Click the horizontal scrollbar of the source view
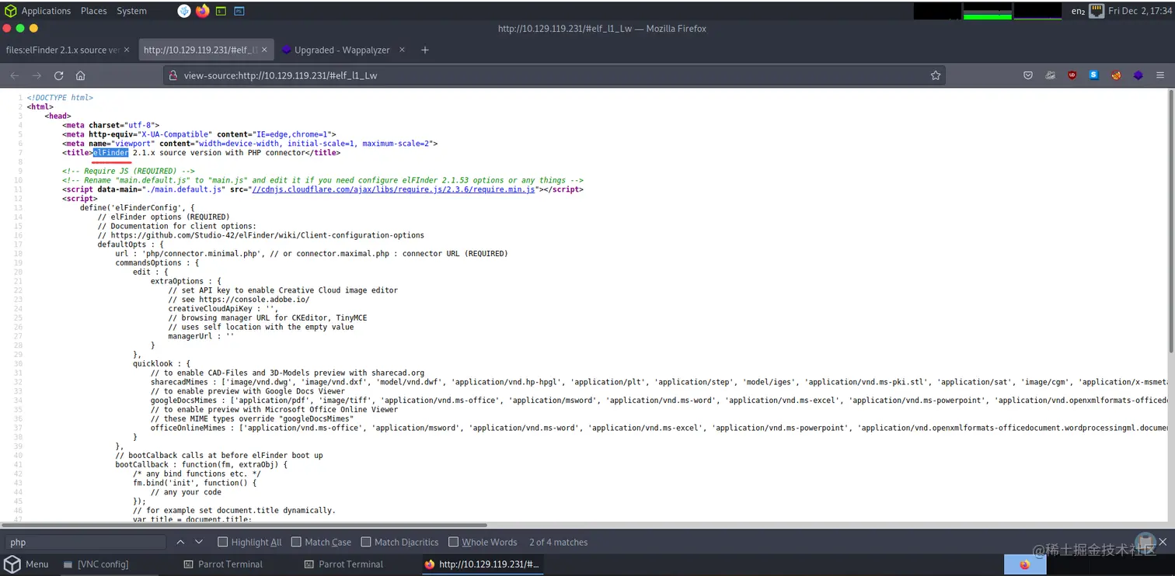The image size is (1175, 576). click(x=243, y=526)
